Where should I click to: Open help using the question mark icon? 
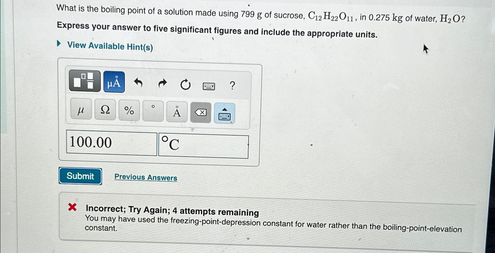pos(232,85)
